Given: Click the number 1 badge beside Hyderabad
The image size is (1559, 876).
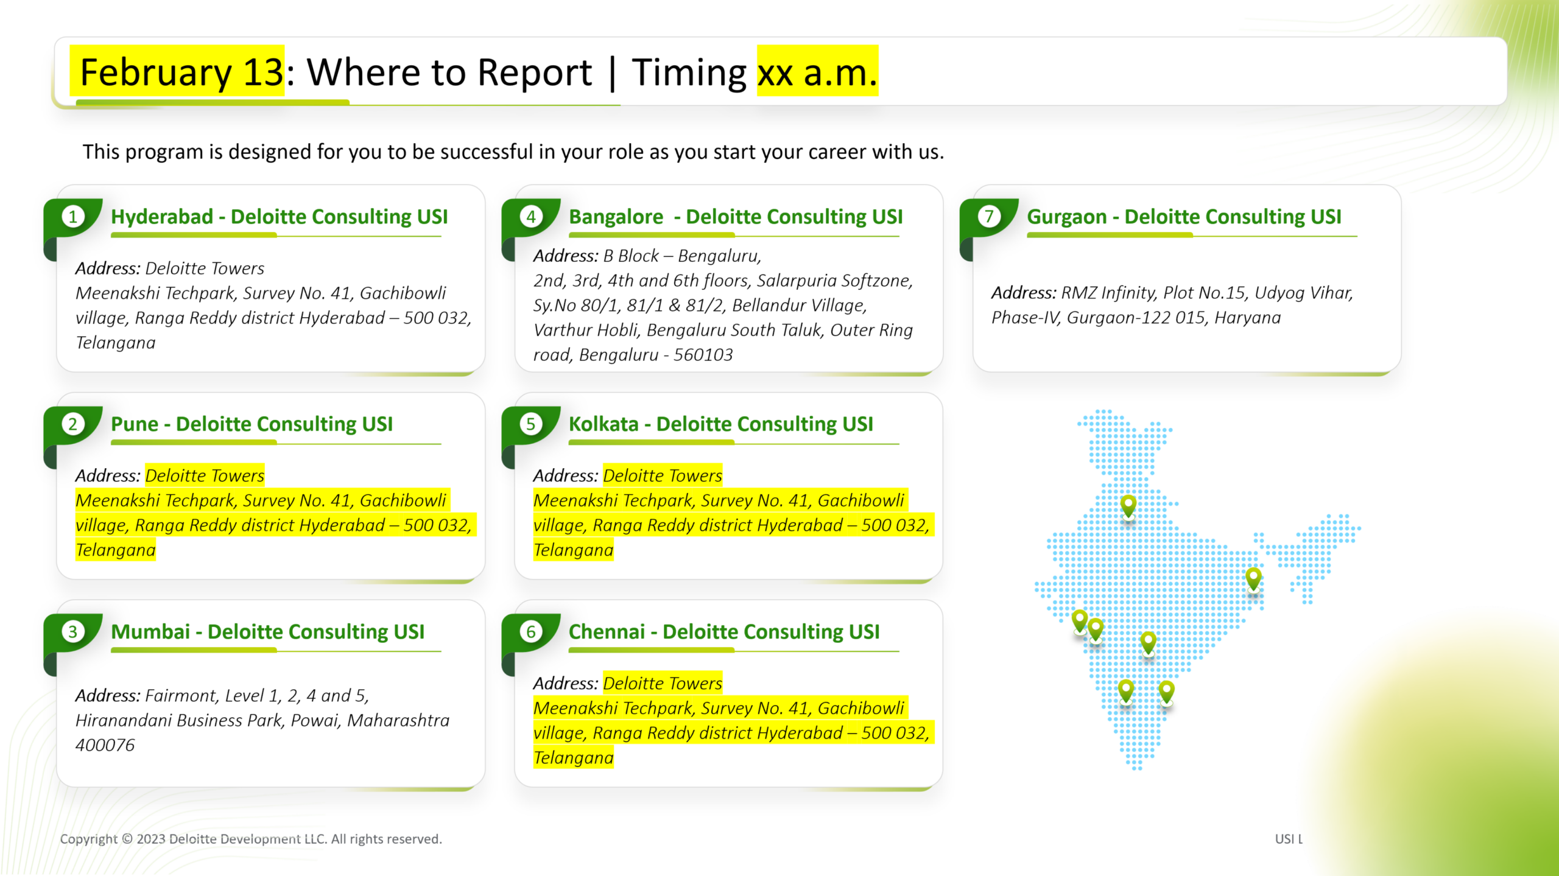Looking at the screenshot, I should [73, 217].
